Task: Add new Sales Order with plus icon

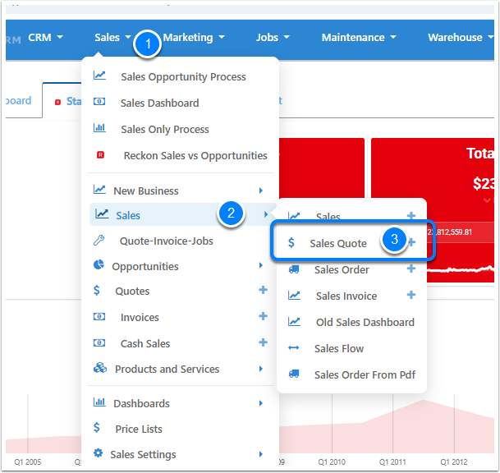Action: click(x=411, y=269)
